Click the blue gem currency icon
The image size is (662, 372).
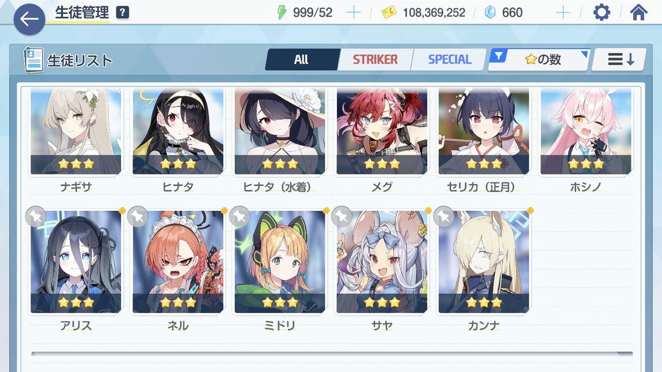pos(490,12)
